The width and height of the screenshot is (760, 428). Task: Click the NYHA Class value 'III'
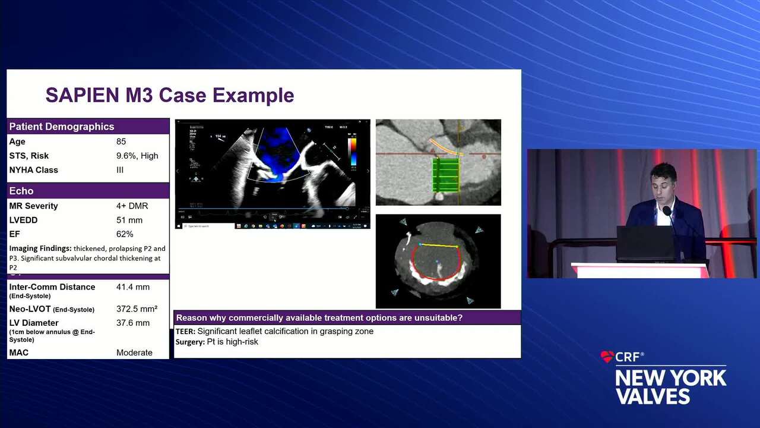pos(120,170)
